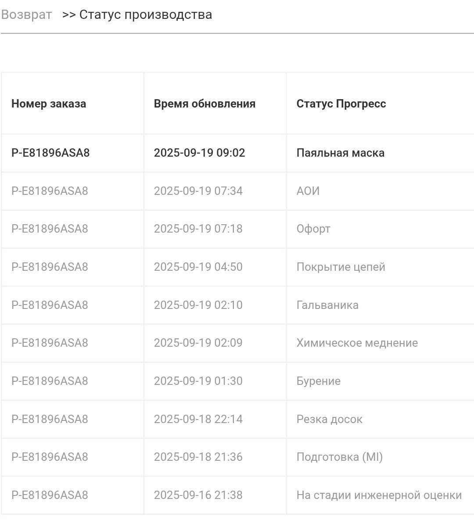Click the Покрытие цепей status entry
Image resolution: width=474 pixels, height=531 pixels.
point(341,267)
